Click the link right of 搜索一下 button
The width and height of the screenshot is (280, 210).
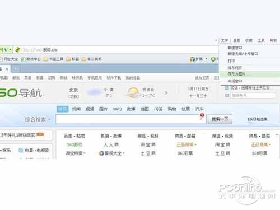click(x=258, y=119)
